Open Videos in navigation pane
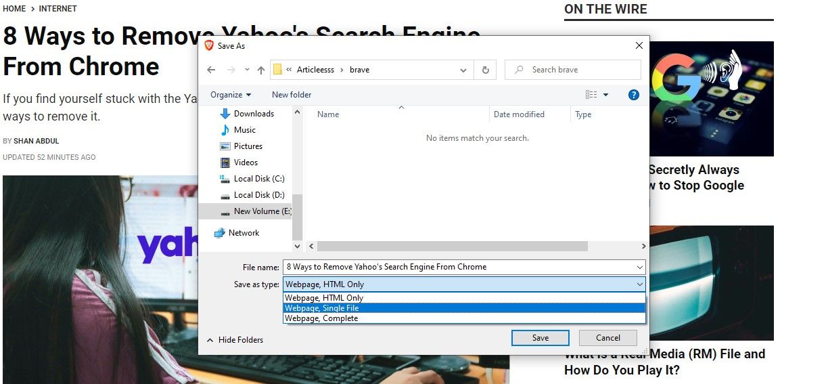This screenshot has width=828, height=384. click(x=246, y=163)
